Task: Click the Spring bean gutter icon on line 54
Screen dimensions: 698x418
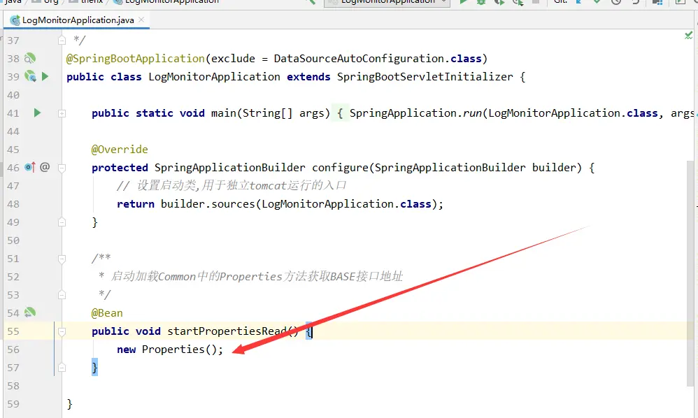Action: pos(30,312)
